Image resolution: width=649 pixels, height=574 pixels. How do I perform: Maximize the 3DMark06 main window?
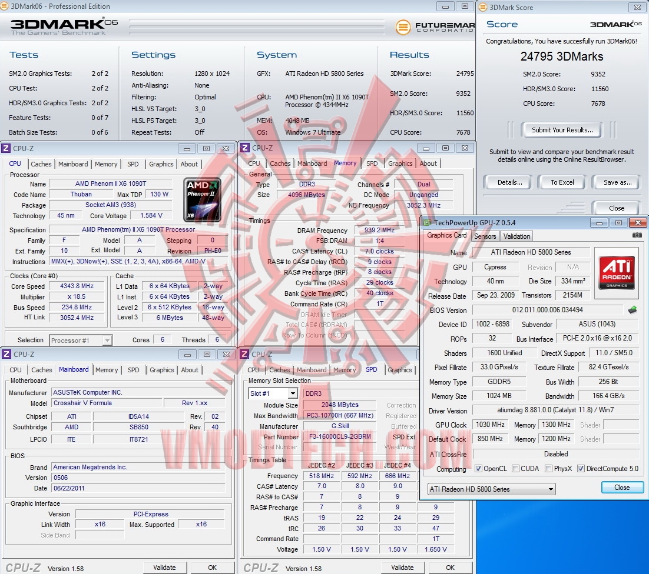(x=465, y=6)
